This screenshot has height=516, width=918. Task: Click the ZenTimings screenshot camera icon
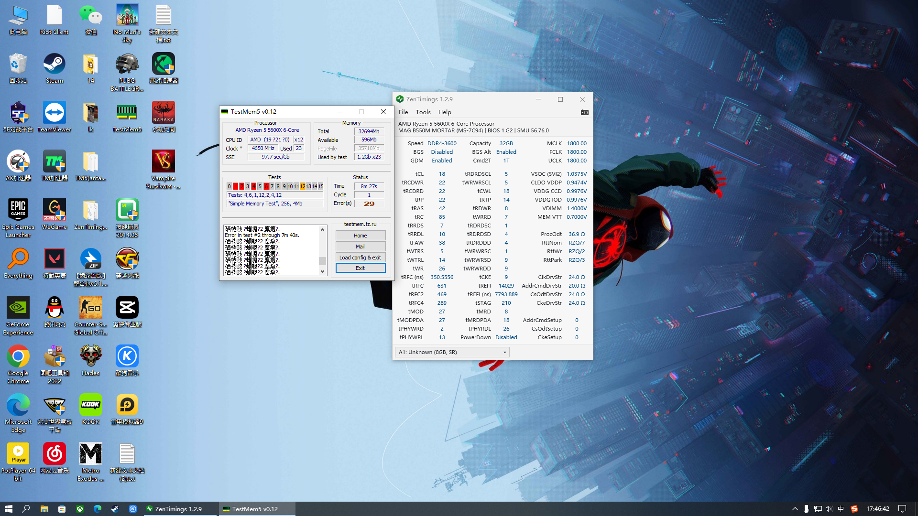[584, 112]
